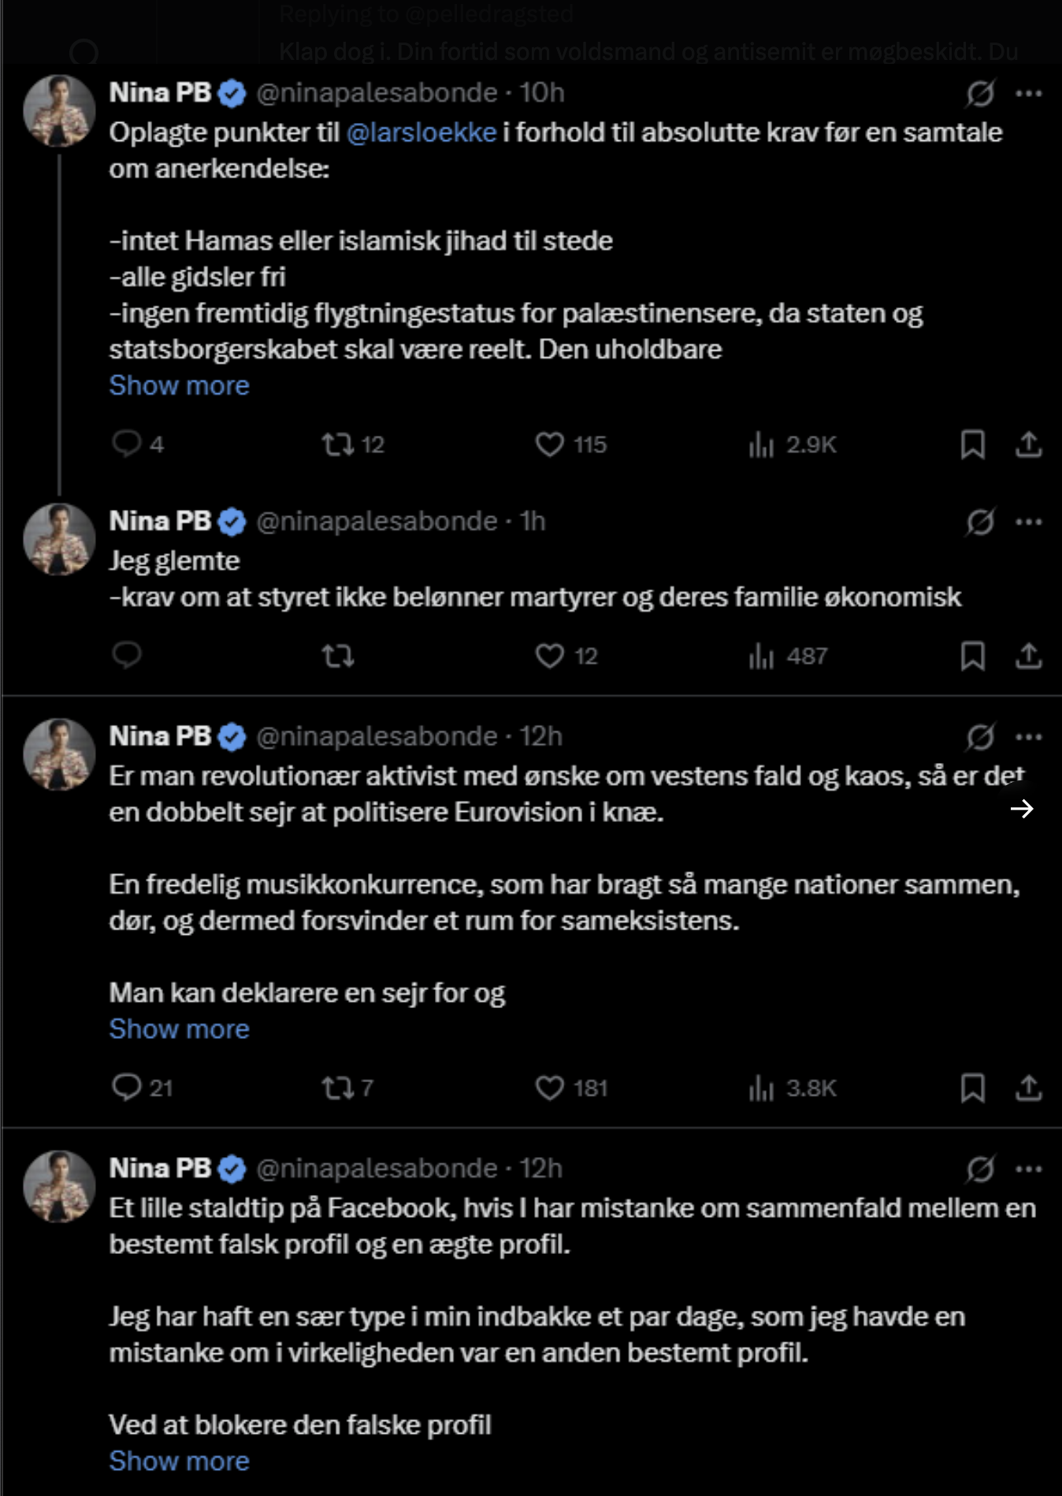The height and width of the screenshot is (1496, 1062).
Task: Bookmark the Oplagte punkter tweet
Action: coord(973,445)
